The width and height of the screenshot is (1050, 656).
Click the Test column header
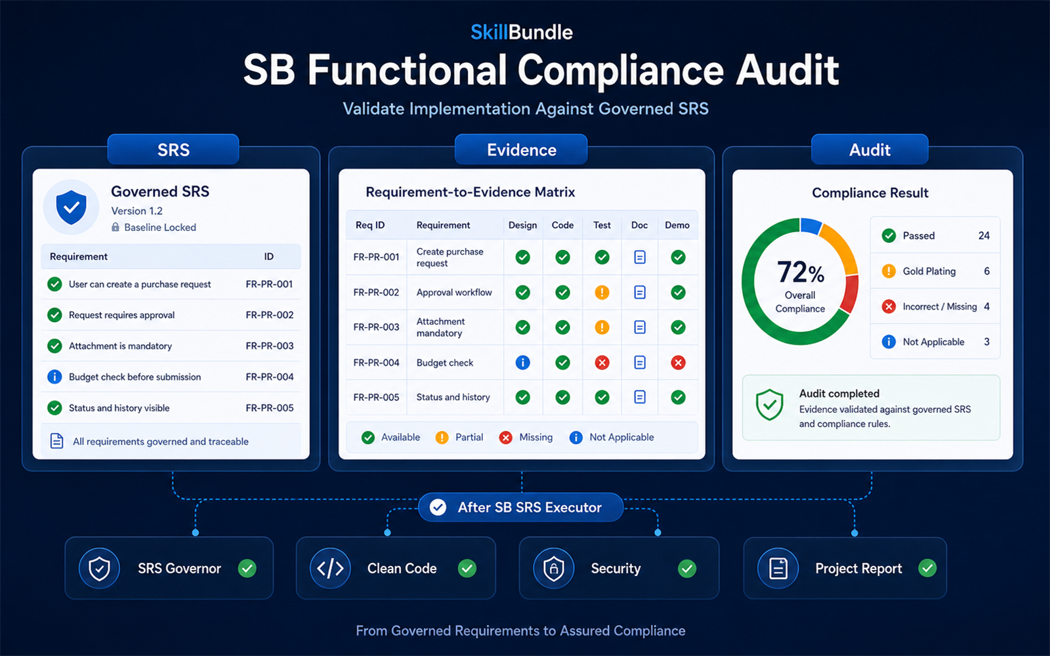click(x=602, y=225)
